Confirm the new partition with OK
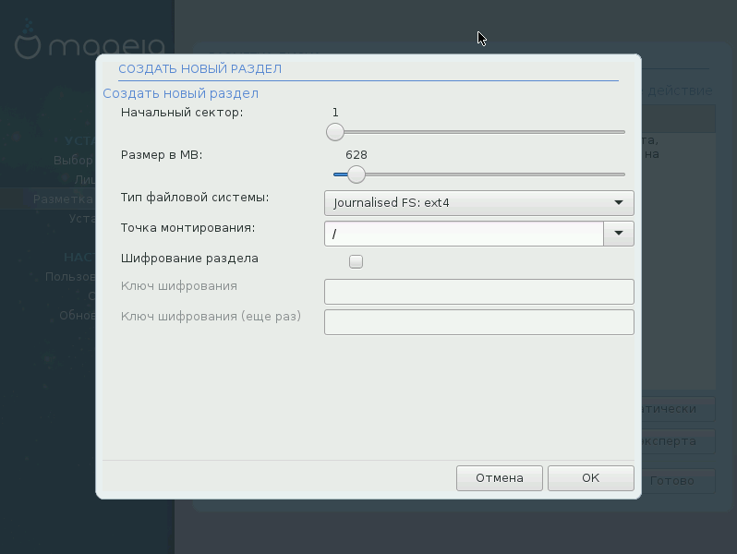 pyautogui.click(x=590, y=477)
